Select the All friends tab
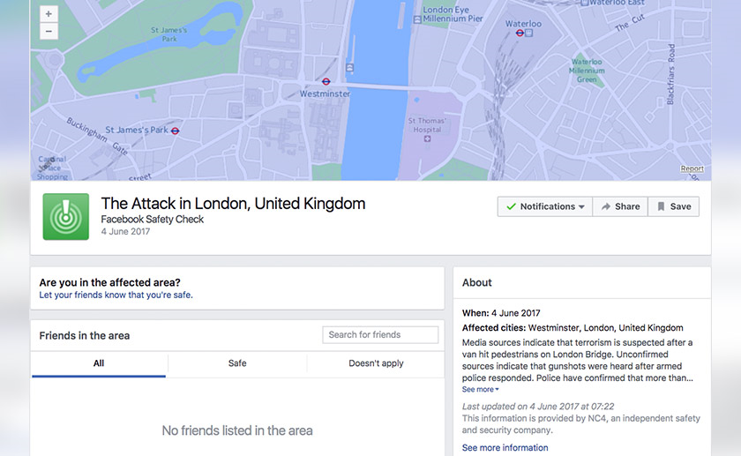 99,363
